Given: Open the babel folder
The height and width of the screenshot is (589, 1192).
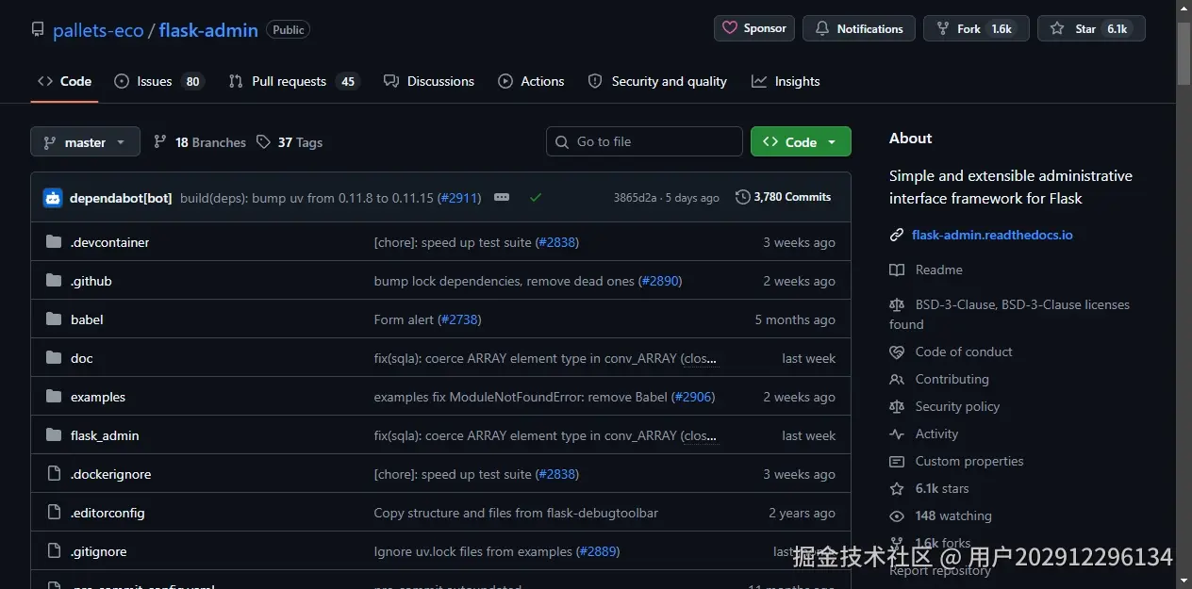Looking at the screenshot, I should pos(87,319).
